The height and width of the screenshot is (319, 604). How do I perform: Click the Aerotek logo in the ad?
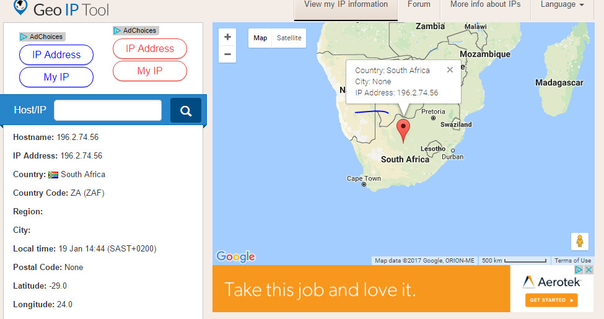(x=551, y=282)
